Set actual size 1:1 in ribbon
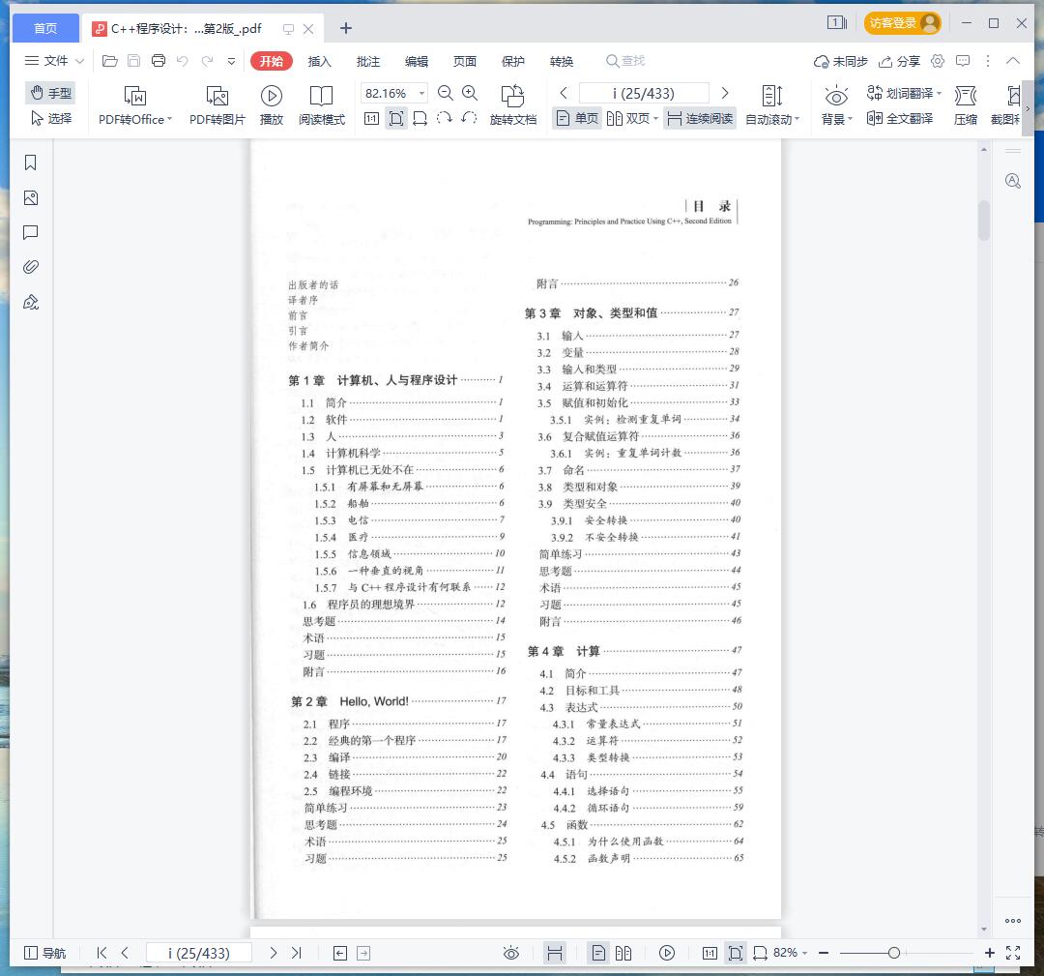1044x976 pixels. (371, 119)
